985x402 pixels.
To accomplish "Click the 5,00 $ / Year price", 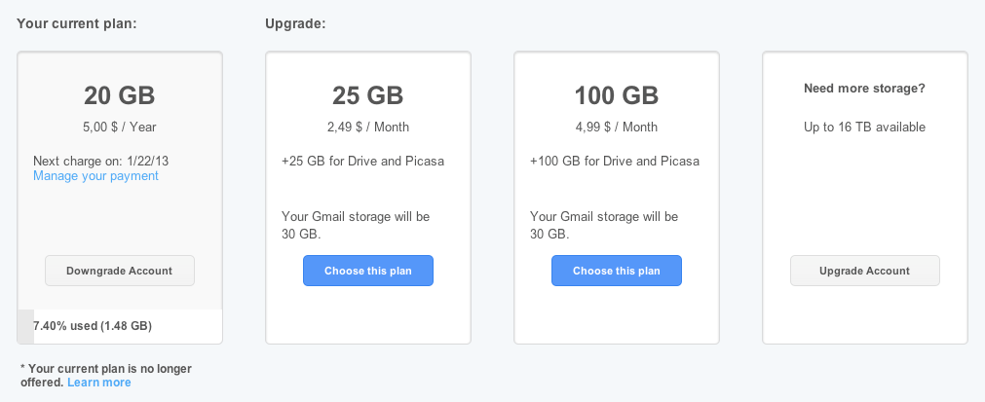I will pyautogui.click(x=120, y=128).
